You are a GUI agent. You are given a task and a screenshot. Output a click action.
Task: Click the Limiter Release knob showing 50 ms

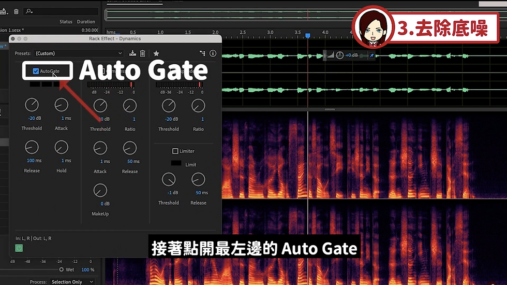point(198,179)
